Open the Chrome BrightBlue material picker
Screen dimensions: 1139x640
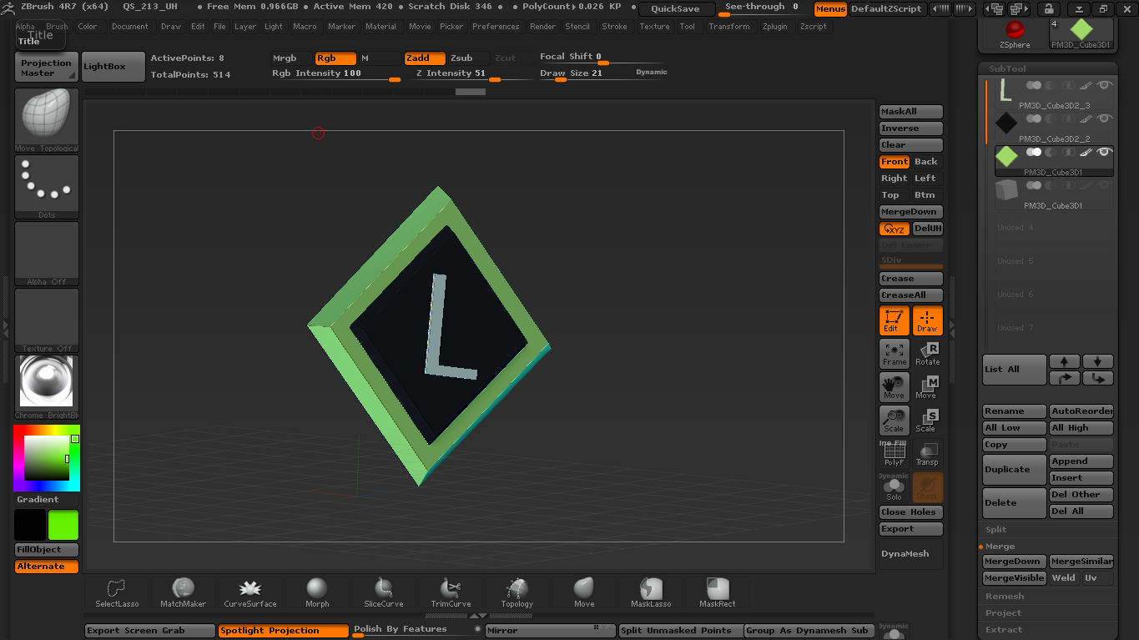(47, 387)
